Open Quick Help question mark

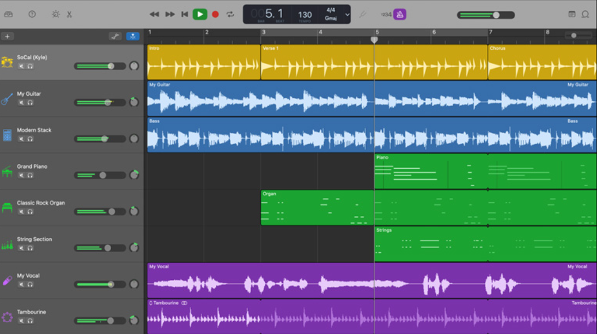click(x=32, y=14)
